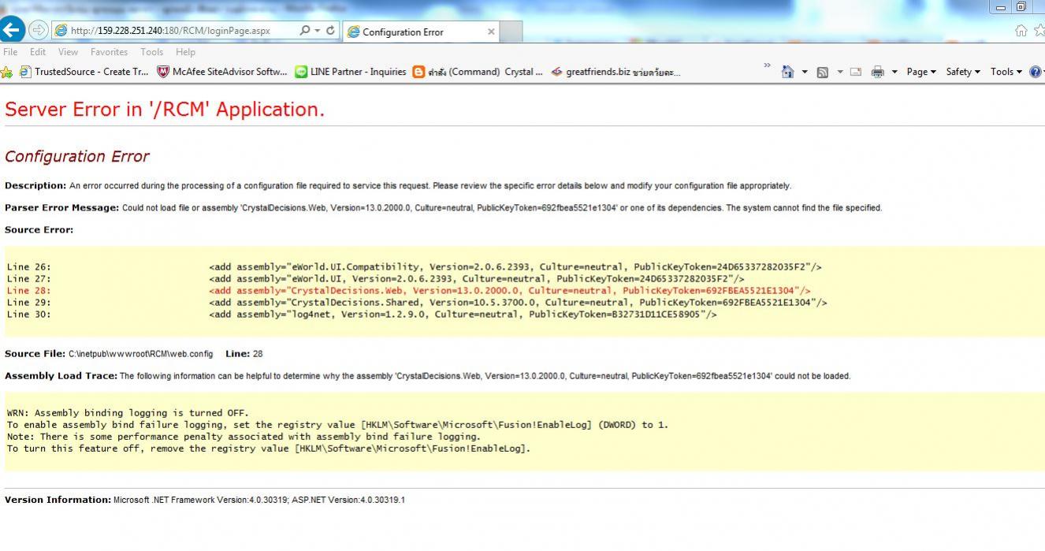Open the address bar autocomplete dropdown arrow
The image size is (1045, 551).
coord(317,31)
